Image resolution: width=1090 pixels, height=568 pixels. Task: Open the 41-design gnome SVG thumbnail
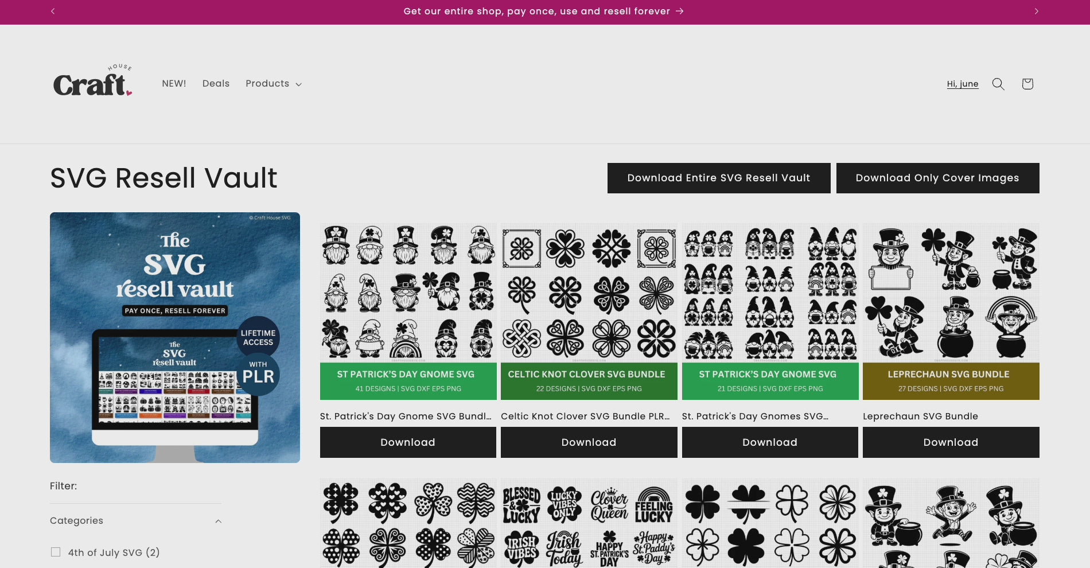[x=408, y=312]
